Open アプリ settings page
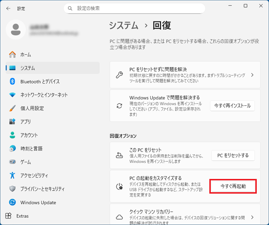This screenshot has width=269, height=225. (x=52, y=122)
